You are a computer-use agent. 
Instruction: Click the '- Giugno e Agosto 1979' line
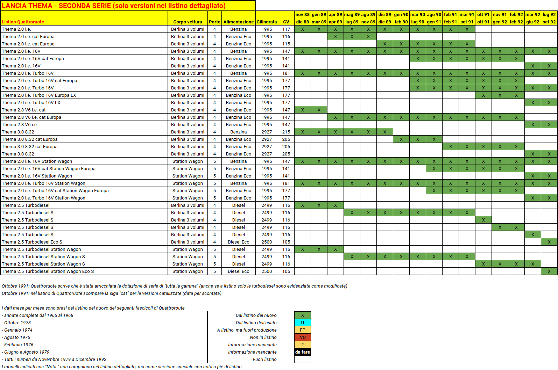click(26, 352)
